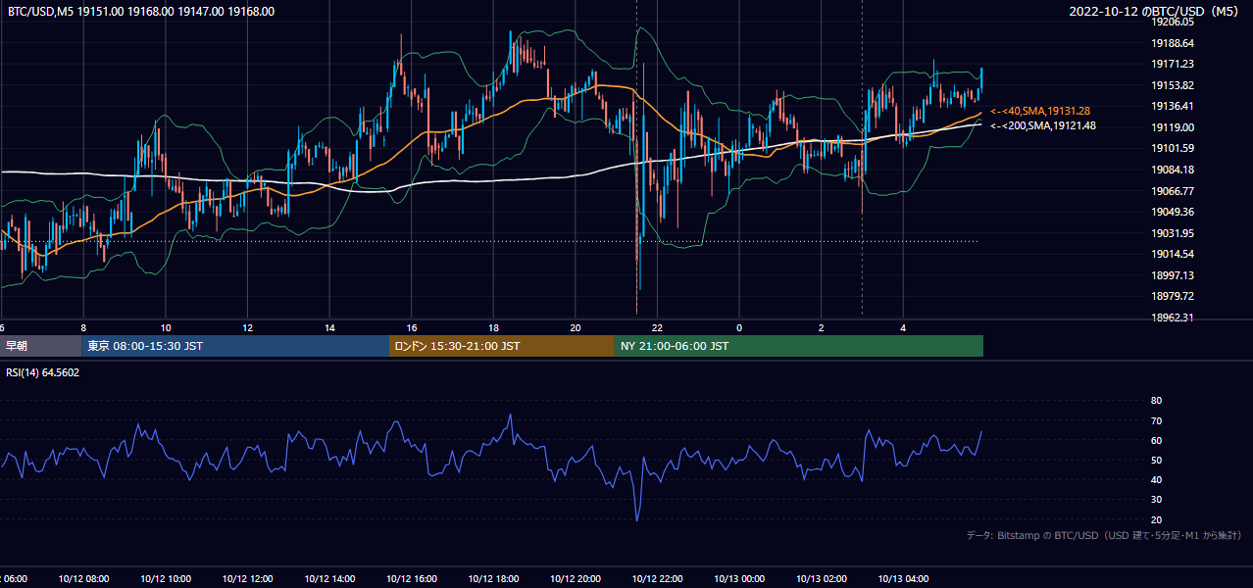Viewport: 1253px width, 588px height.
Task: Click the 10/12 14:00 date label
Action: pyautogui.click(x=329, y=579)
